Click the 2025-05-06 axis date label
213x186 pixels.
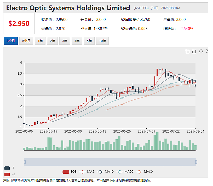point(24,131)
